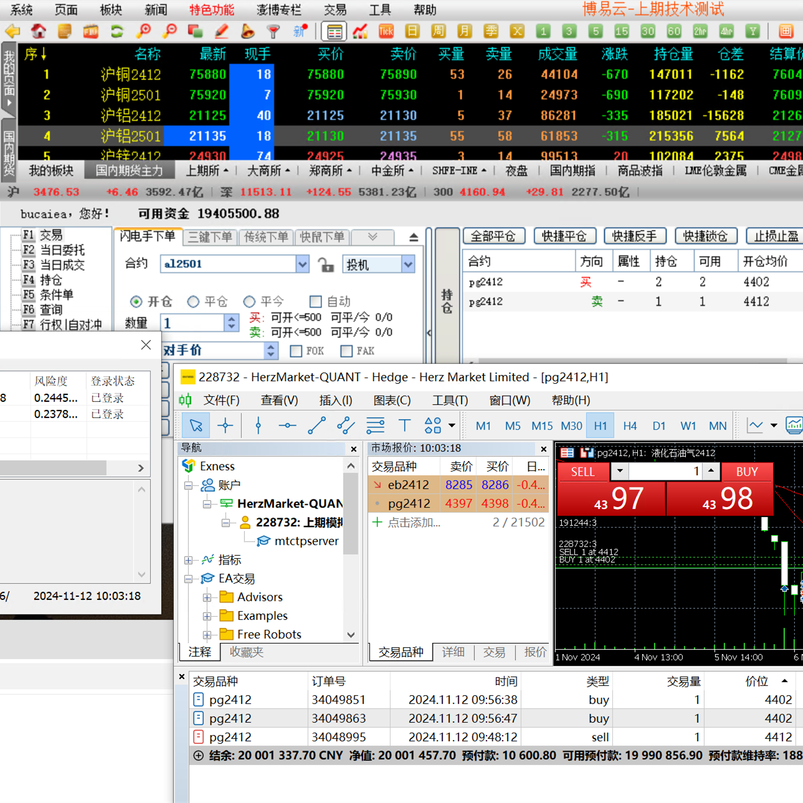Select the trendline drawing tool

pos(316,425)
